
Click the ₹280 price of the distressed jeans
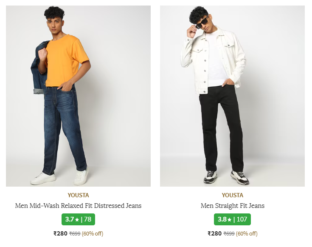60,233
